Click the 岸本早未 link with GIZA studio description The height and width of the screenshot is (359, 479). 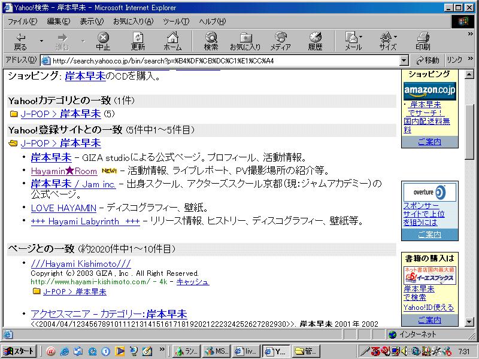click(x=51, y=157)
